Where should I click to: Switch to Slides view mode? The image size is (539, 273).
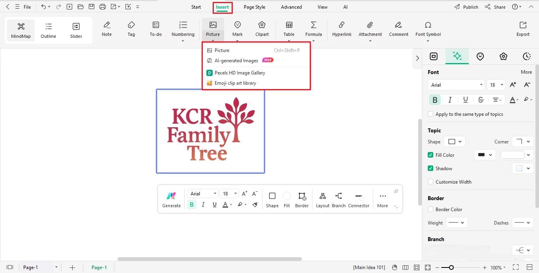76,31
